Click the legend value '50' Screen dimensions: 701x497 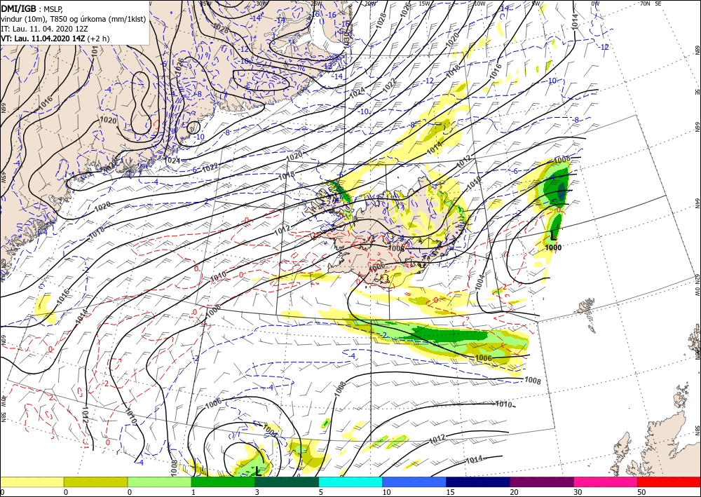pyautogui.click(x=641, y=492)
